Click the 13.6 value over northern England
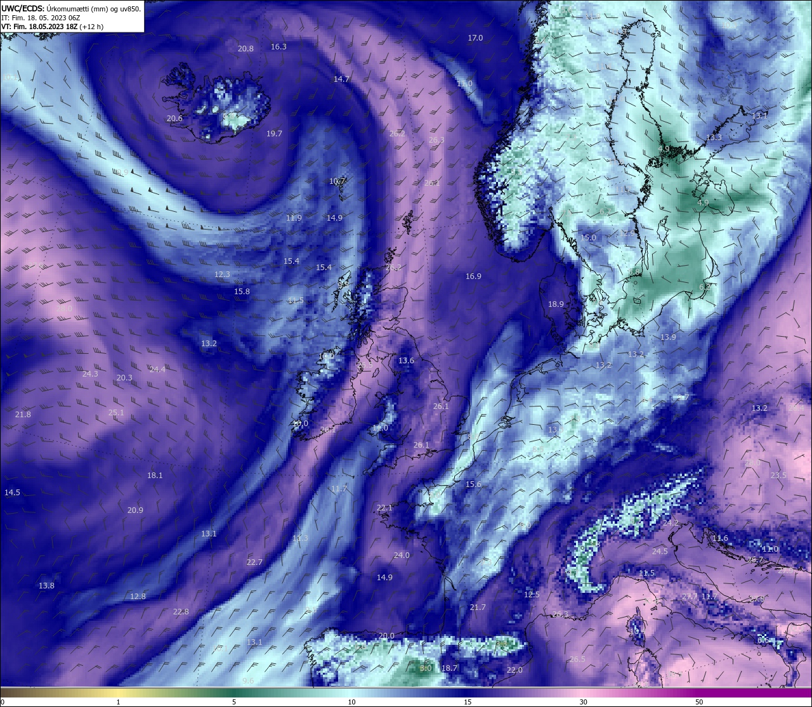 pyautogui.click(x=406, y=361)
